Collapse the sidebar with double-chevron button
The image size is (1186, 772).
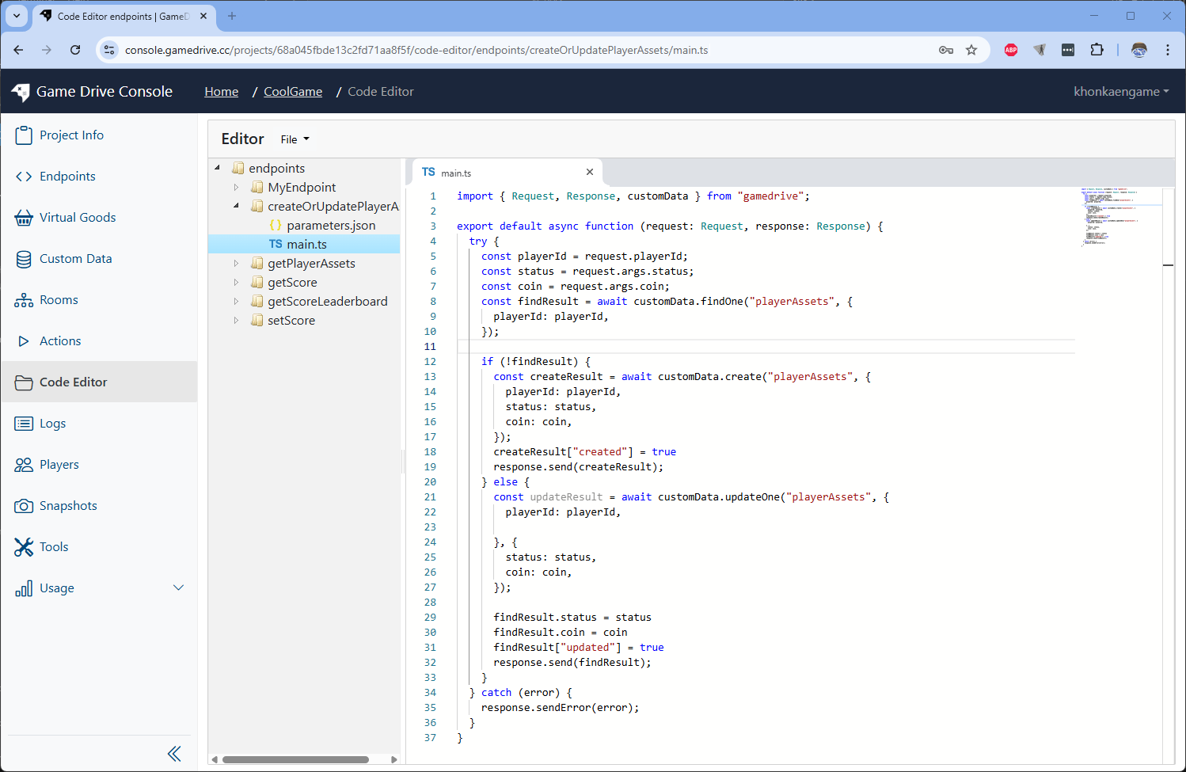coord(174,753)
